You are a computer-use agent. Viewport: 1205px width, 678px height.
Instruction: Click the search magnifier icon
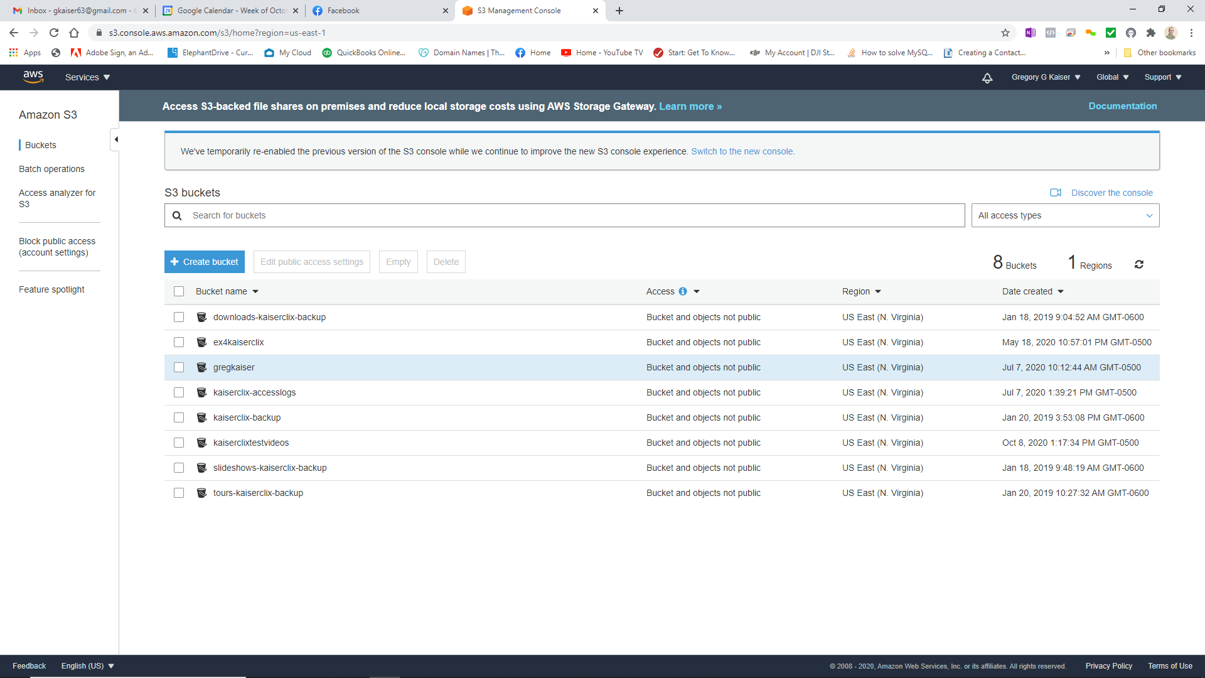177,215
